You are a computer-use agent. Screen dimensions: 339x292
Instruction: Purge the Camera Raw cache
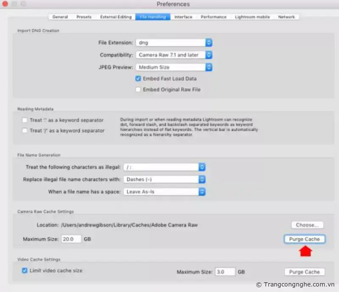[304, 239]
